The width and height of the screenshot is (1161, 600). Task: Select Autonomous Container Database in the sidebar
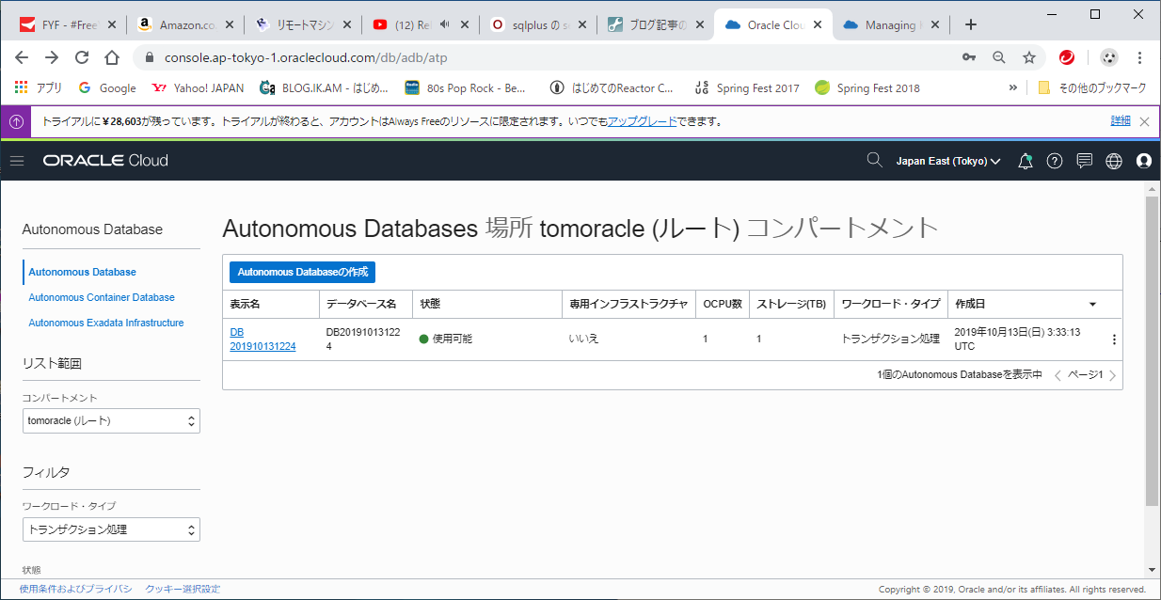point(102,297)
